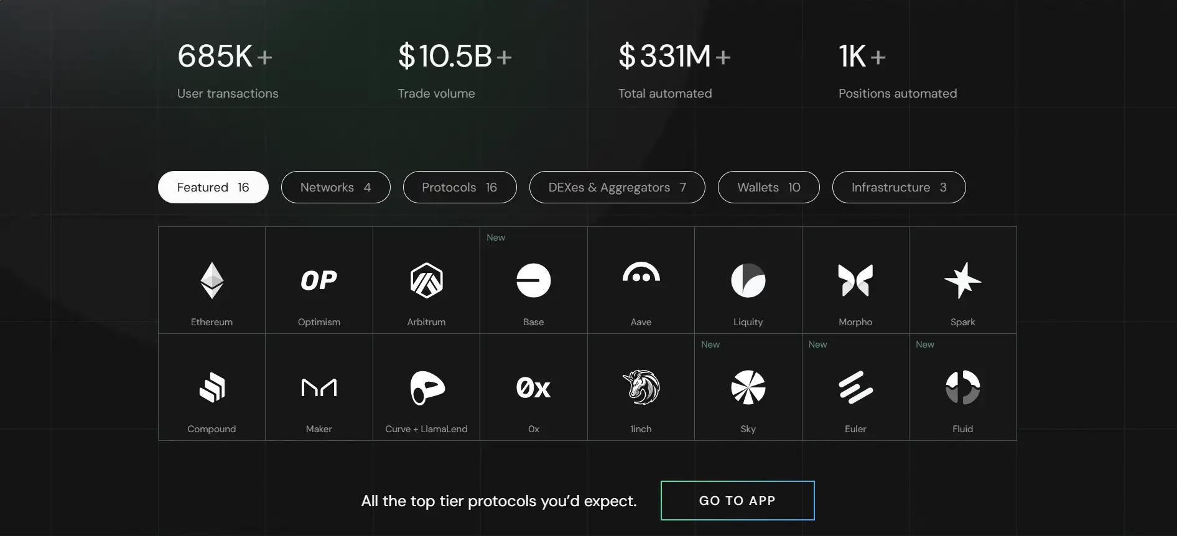Image resolution: width=1177 pixels, height=536 pixels.
Task: Select the Curve + LlamaLend icon
Action: (x=426, y=387)
